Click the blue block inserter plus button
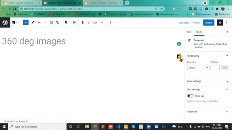This screenshot has height=130, width=232. [26, 22]
